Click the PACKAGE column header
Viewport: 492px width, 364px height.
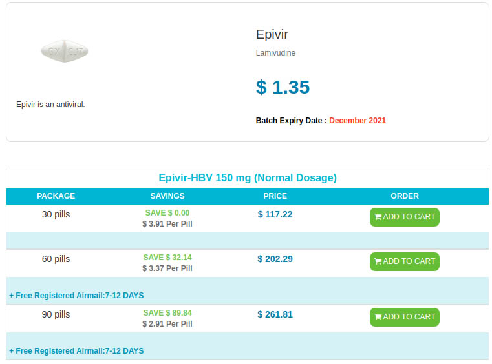pyautogui.click(x=56, y=196)
